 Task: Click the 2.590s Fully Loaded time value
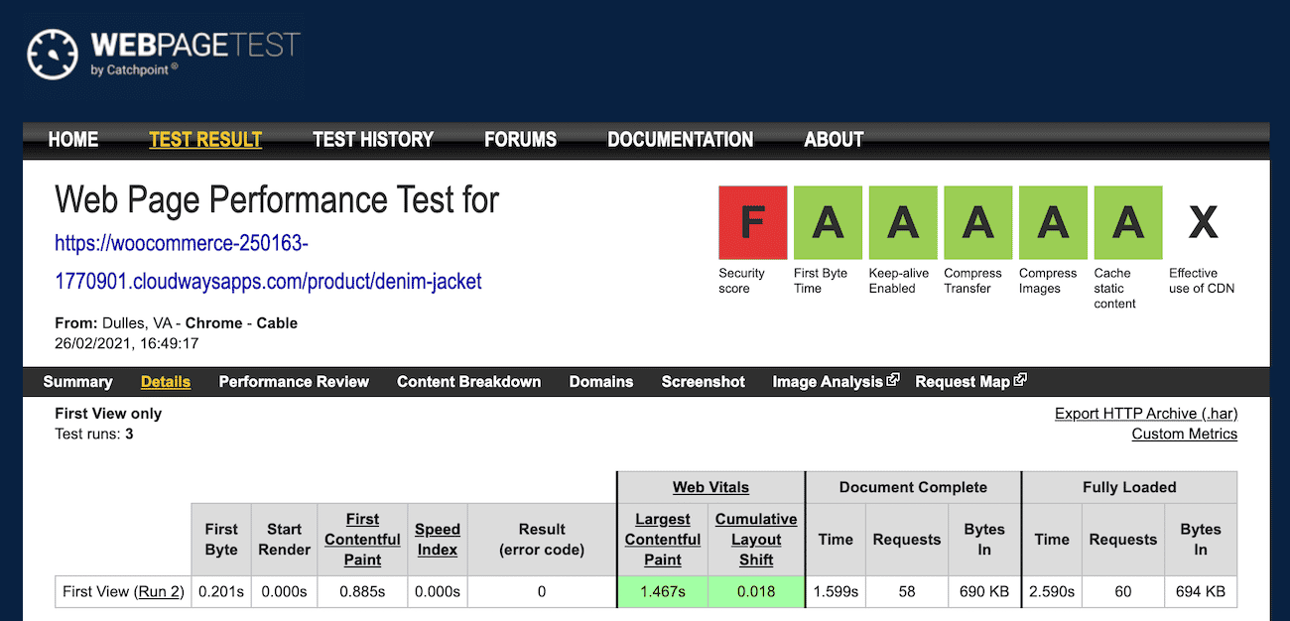1051,592
